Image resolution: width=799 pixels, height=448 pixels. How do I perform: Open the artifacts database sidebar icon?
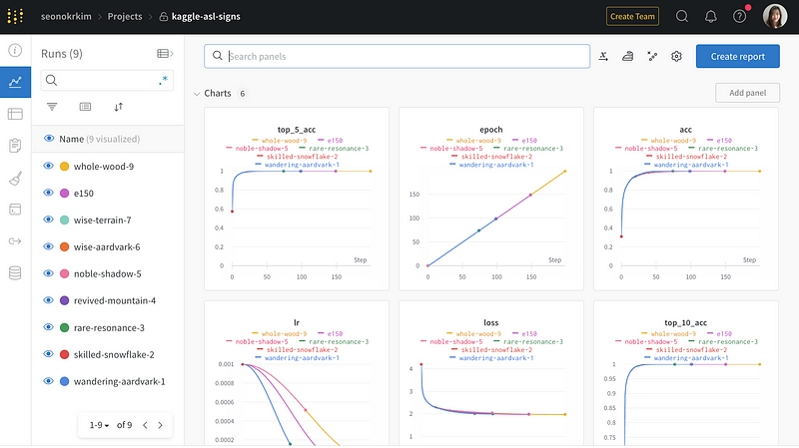(15, 273)
